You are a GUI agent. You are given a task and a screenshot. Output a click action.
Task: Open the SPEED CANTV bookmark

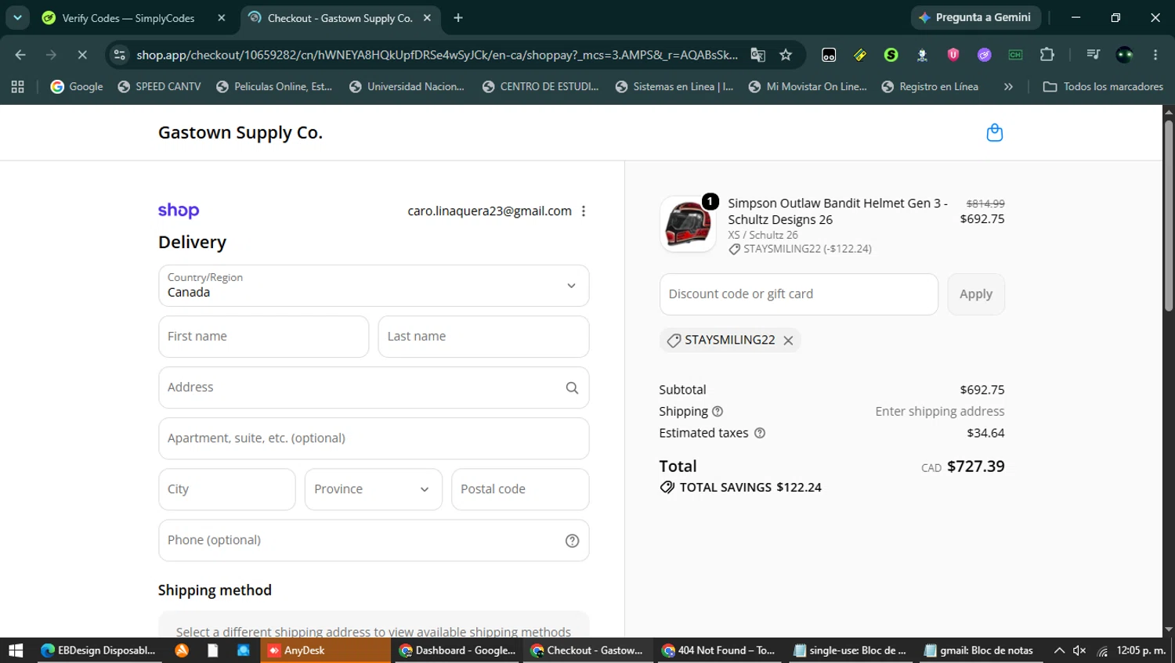point(159,87)
